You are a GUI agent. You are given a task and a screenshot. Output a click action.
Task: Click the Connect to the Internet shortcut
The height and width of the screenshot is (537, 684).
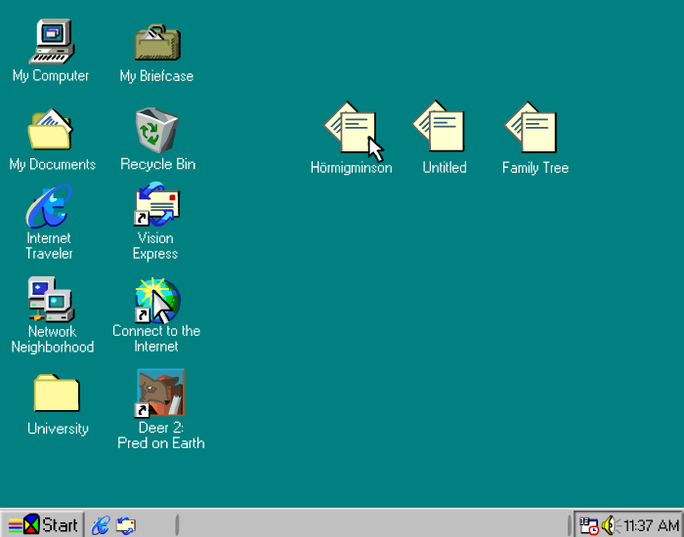coord(156,300)
